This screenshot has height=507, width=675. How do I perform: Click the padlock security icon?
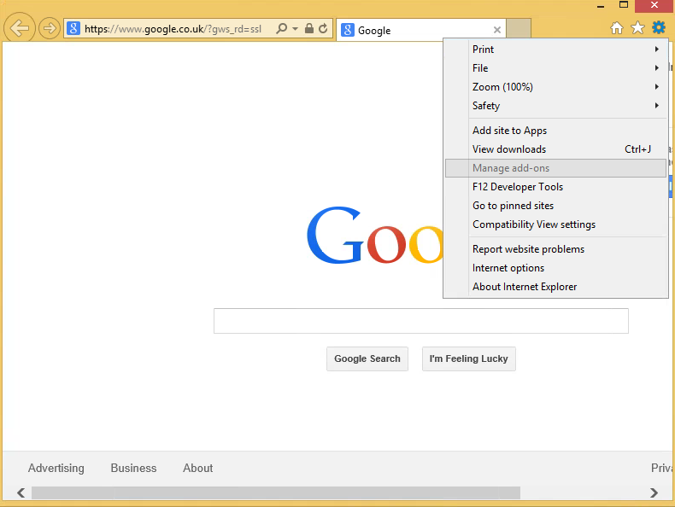(309, 29)
